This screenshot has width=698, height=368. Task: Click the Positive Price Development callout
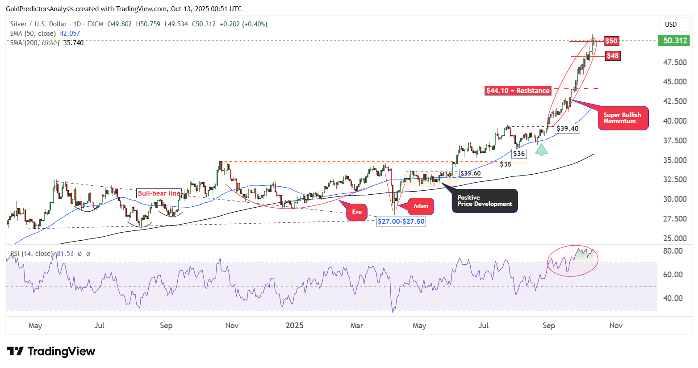click(485, 201)
